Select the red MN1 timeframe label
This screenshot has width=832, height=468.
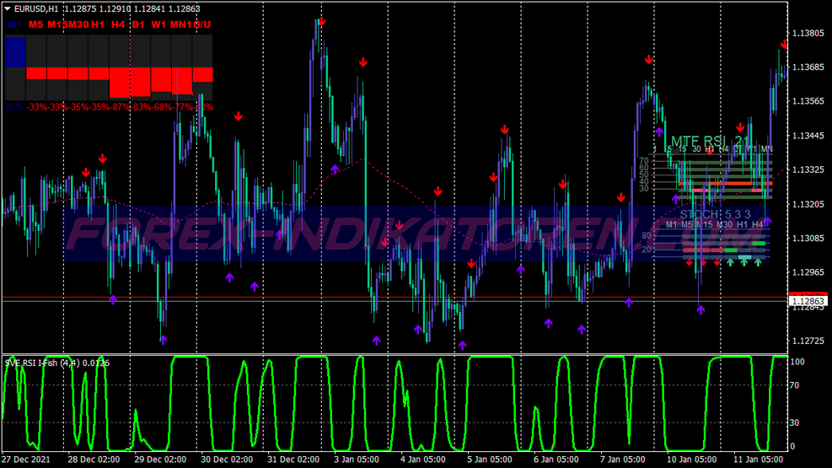pos(181,24)
